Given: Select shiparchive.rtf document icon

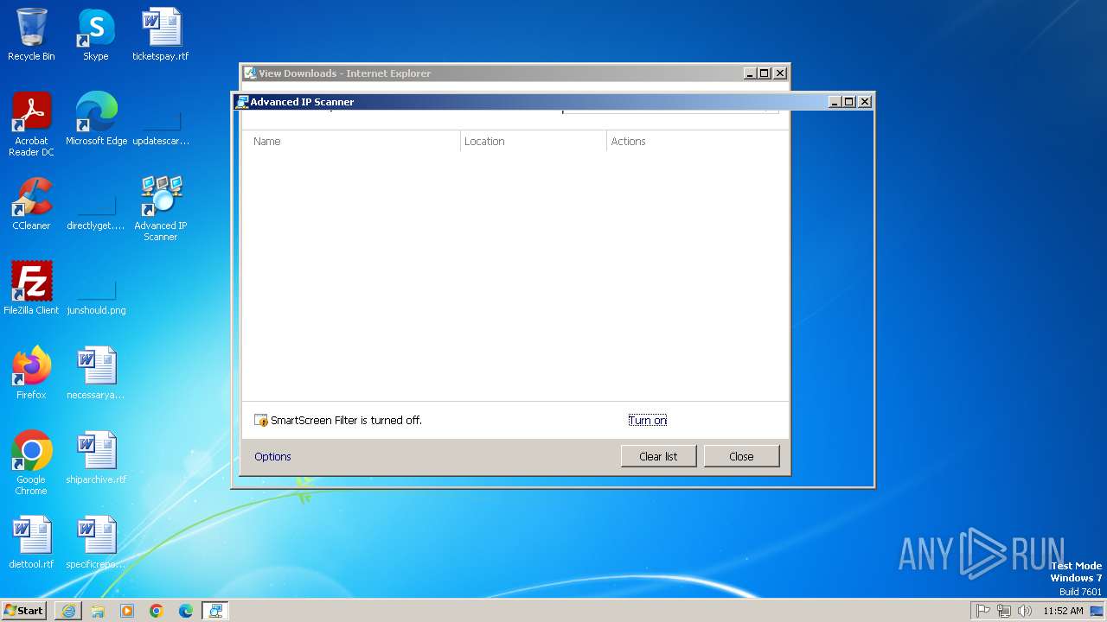Looking at the screenshot, I should click(x=96, y=458).
